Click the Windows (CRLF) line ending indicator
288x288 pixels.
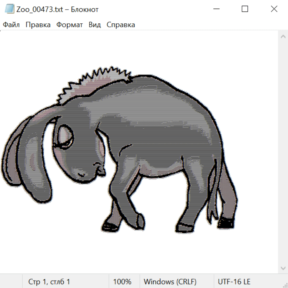(x=170, y=282)
